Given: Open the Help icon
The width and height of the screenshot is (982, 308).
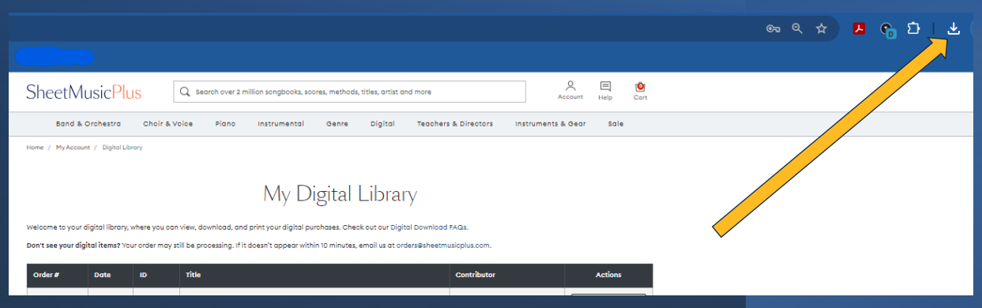Looking at the screenshot, I should click(x=605, y=90).
